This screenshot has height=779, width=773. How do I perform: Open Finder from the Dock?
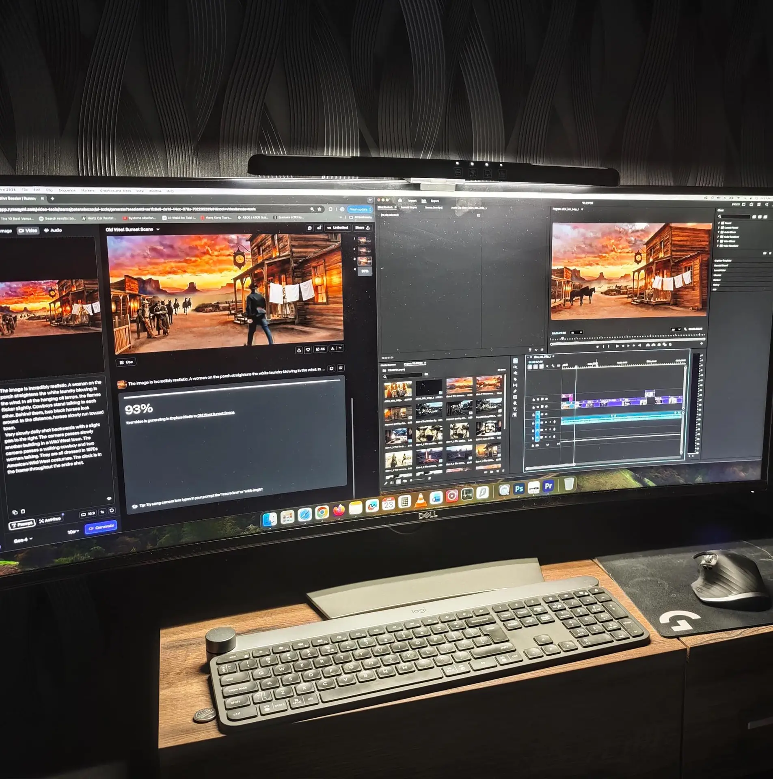[270, 520]
